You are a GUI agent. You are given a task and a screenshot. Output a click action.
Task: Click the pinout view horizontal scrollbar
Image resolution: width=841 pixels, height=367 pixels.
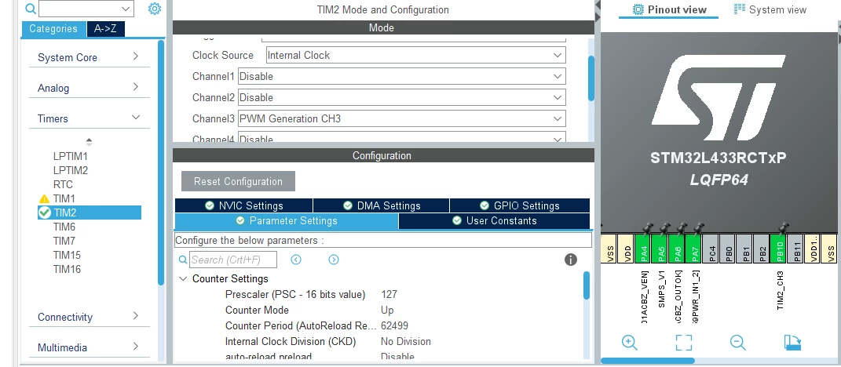tap(648, 361)
